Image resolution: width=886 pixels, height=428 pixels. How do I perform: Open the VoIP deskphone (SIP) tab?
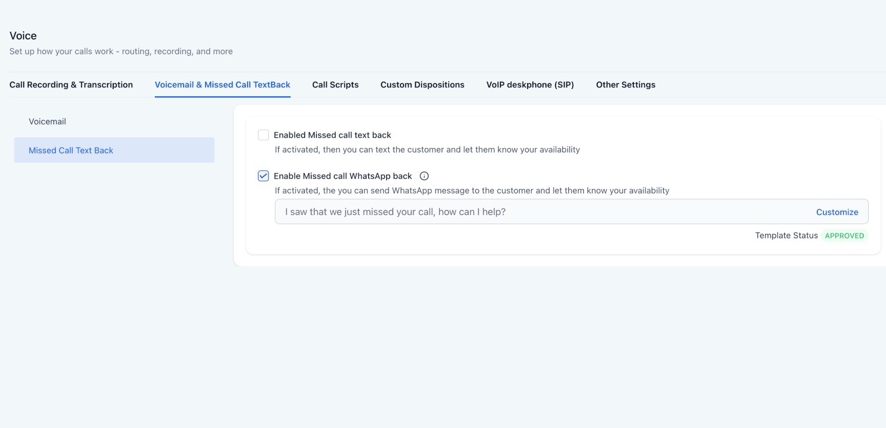click(530, 85)
